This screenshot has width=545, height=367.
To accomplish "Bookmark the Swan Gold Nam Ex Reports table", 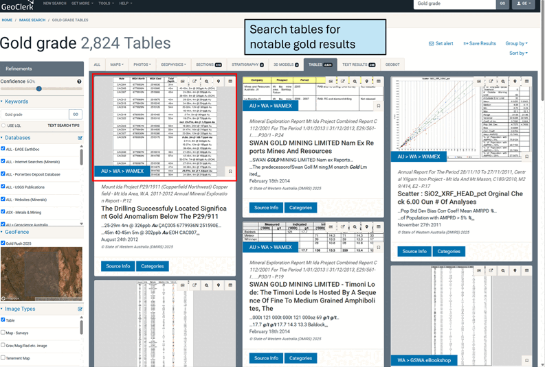I will pyautogui.click(x=379, y=106).
